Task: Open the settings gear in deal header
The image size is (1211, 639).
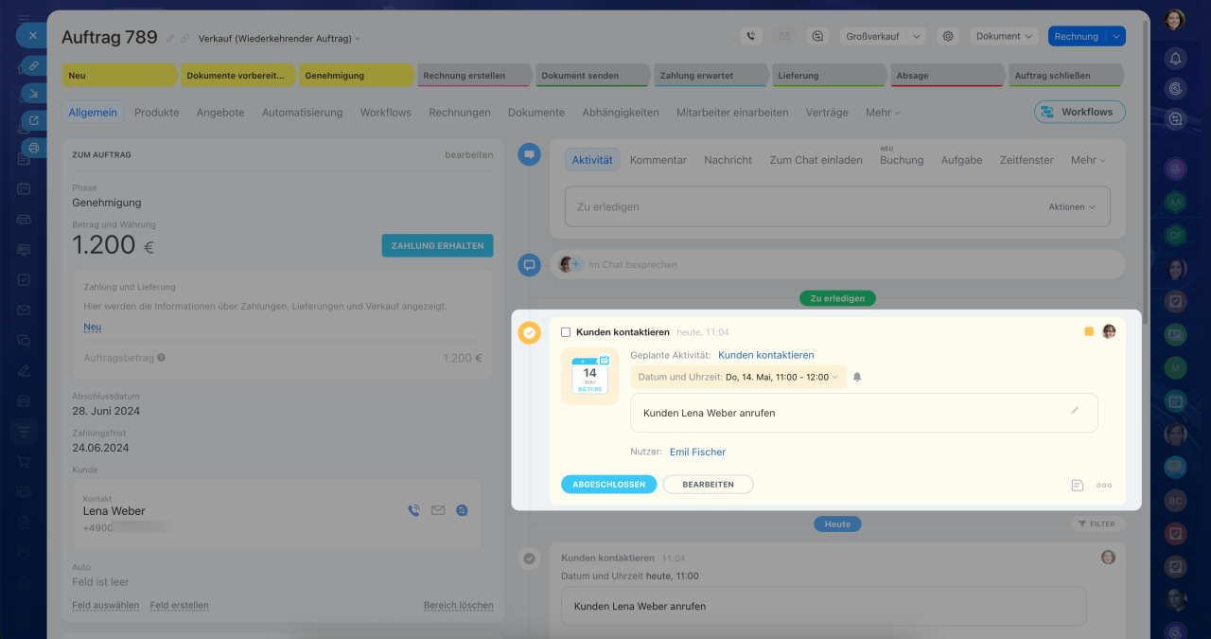Action: point(947,36)
